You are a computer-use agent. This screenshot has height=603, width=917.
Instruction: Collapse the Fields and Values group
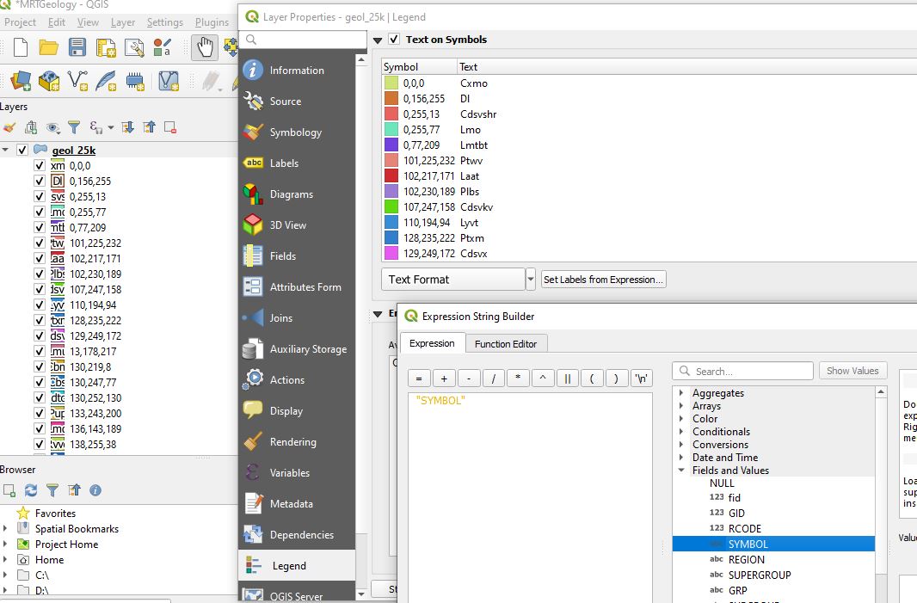pyautogui.click(x=680, y=470)
